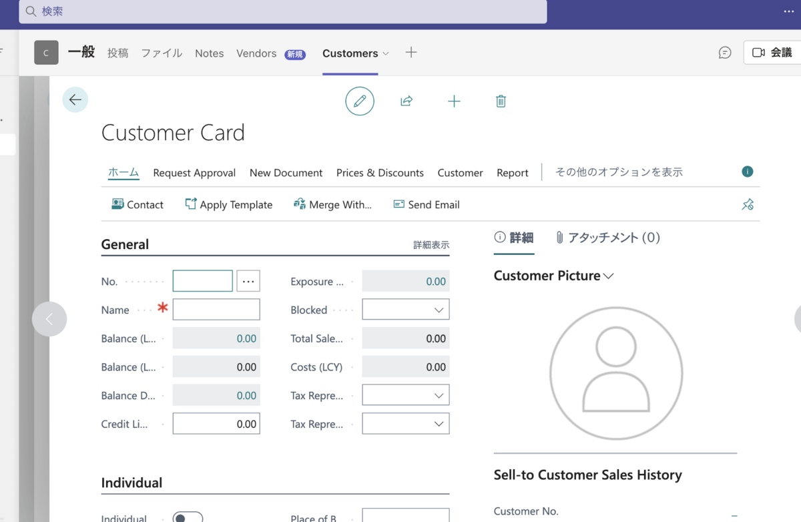Viewport: 801px width, 522px height.
Task: Click the info icon on the menu row
Action: (747, 172)
